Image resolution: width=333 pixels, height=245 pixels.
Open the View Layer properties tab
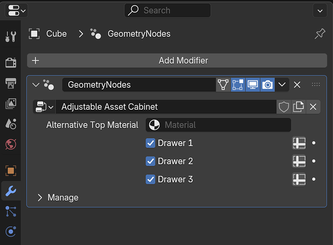(11, 103)
